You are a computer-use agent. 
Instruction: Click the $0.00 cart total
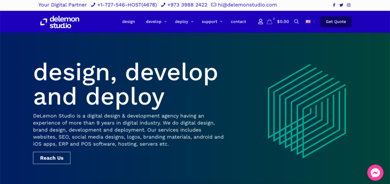(283, 22)
